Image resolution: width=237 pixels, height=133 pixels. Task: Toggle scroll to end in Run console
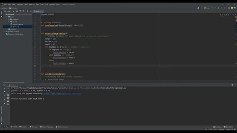[x=8, y=98]
